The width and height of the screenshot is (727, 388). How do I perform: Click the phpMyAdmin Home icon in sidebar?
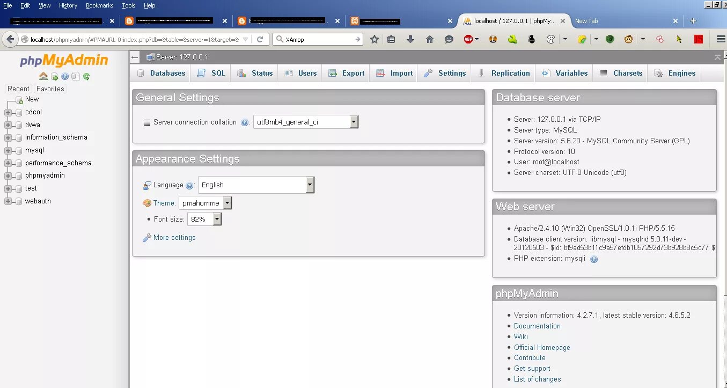43,77
